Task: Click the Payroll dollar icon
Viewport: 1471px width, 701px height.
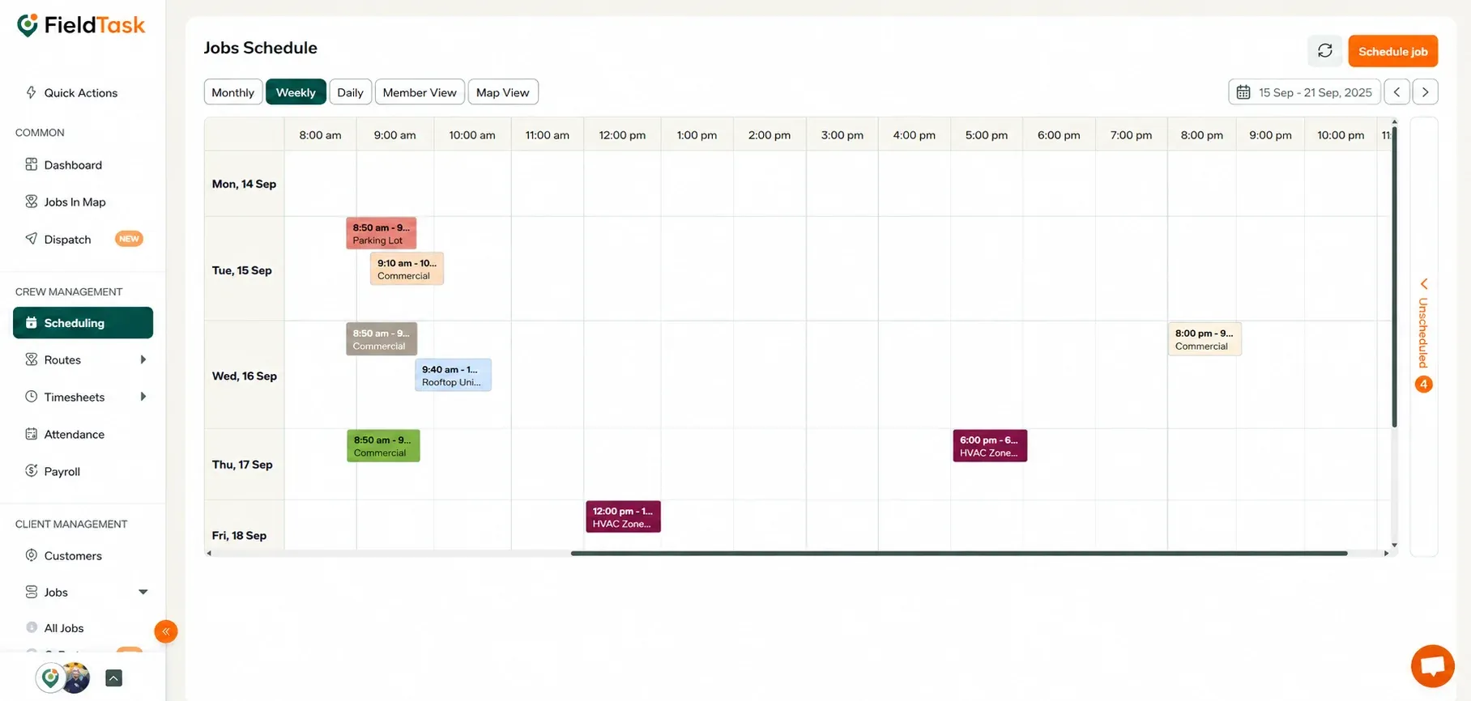Action: point(31,471)
